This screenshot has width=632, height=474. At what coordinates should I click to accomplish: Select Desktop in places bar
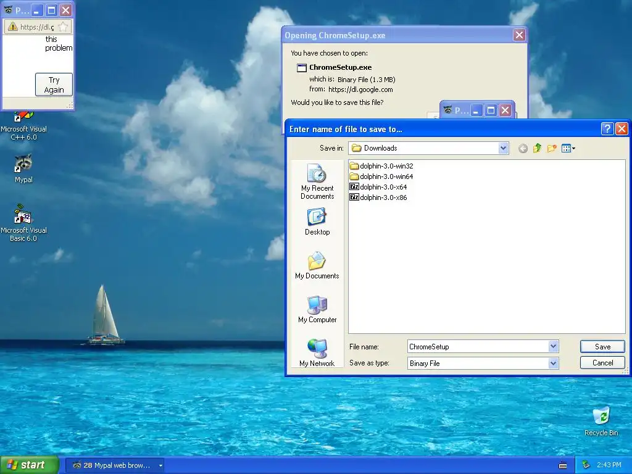317,222
